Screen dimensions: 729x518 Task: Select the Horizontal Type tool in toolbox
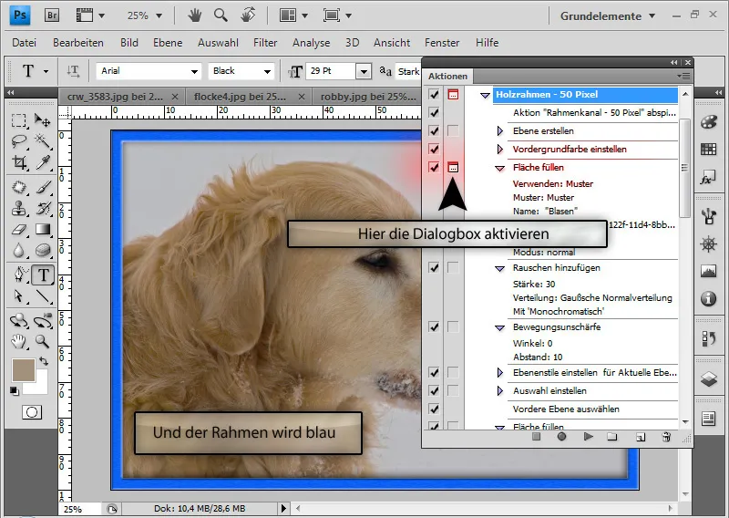coord(43,275)
